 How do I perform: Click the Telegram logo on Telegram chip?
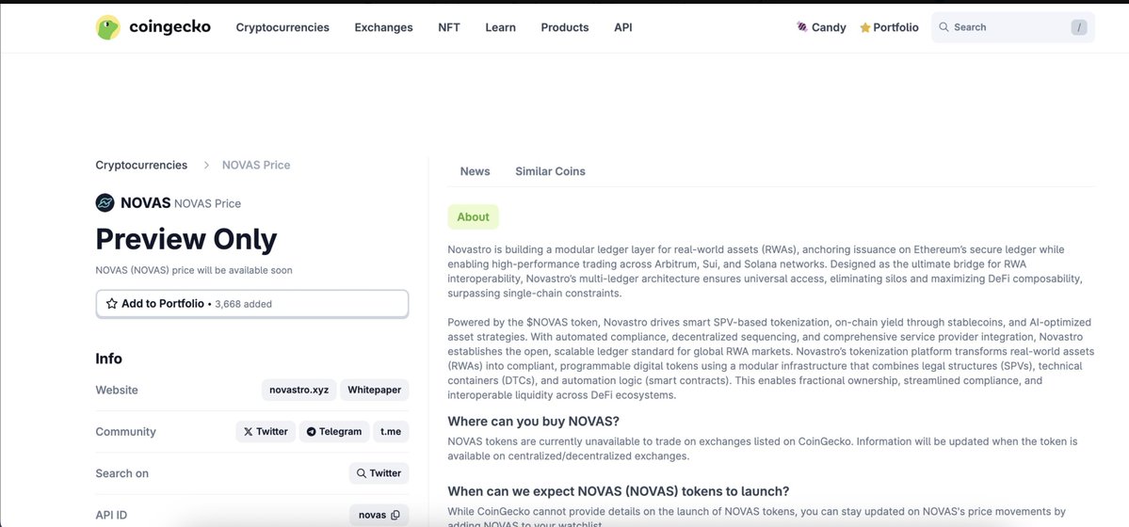(x=312, y=432)
